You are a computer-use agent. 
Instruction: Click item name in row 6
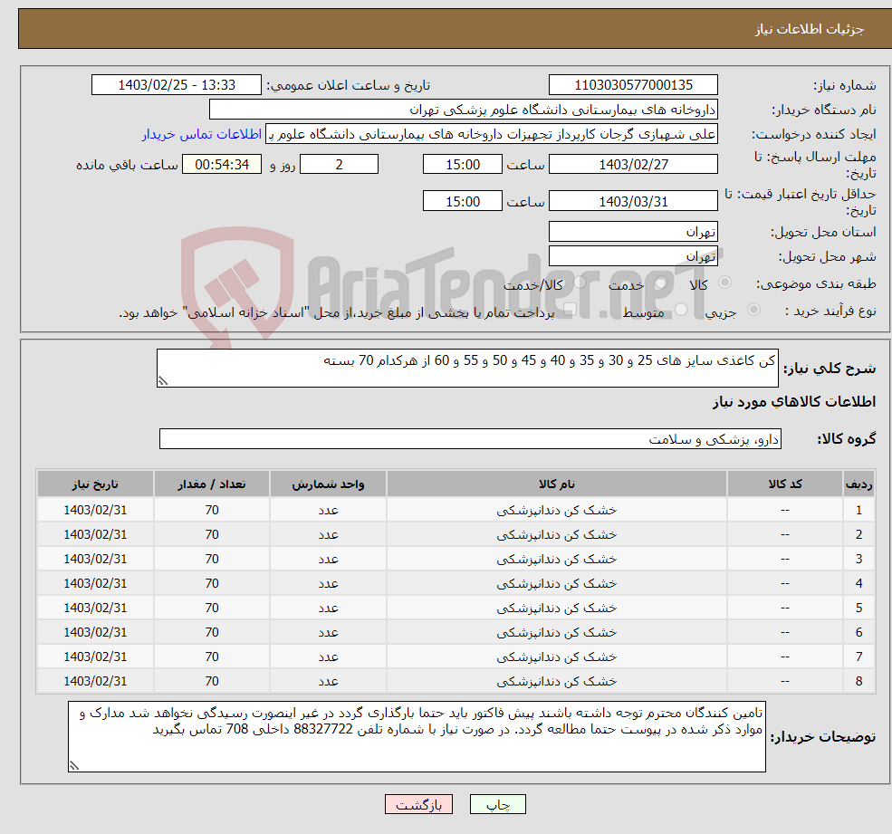(556, 633)
